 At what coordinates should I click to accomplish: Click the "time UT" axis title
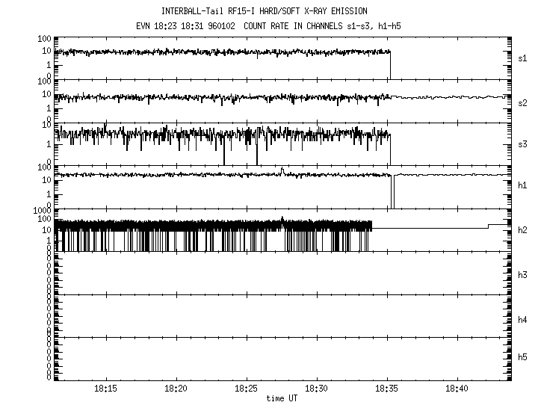282,399
